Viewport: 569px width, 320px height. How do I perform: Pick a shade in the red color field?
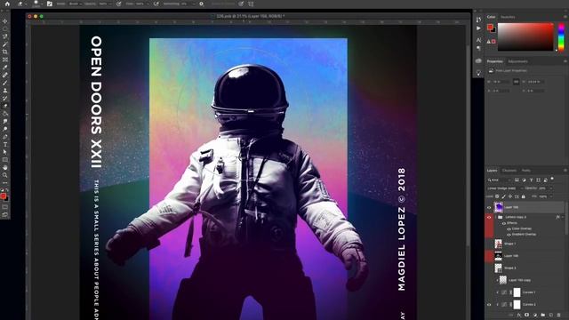tap(525, 36)
